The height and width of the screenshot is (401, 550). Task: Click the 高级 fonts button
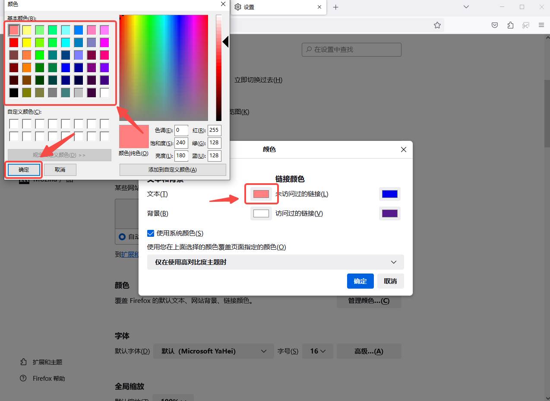pos(369,351)
